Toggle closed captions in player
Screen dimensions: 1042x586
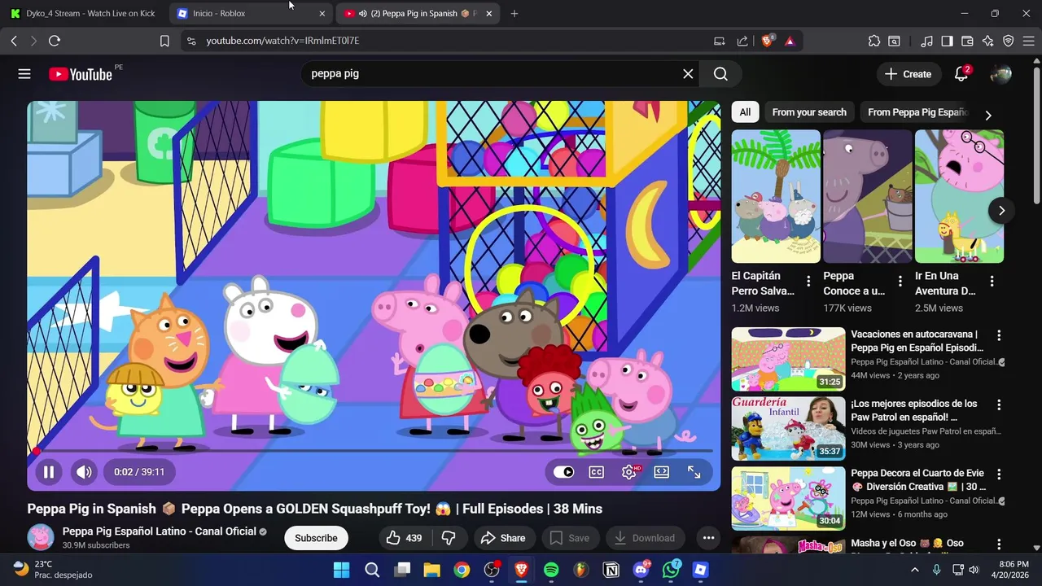click(x=597, y=472)
